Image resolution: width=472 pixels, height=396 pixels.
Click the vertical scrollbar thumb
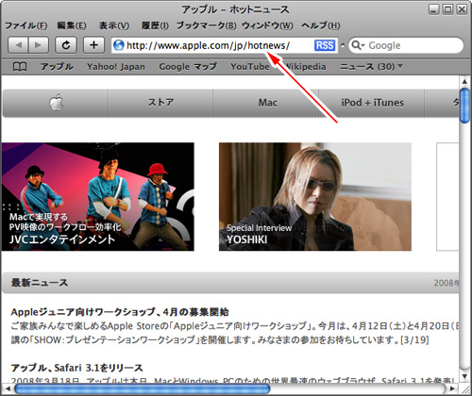point(464,106)
